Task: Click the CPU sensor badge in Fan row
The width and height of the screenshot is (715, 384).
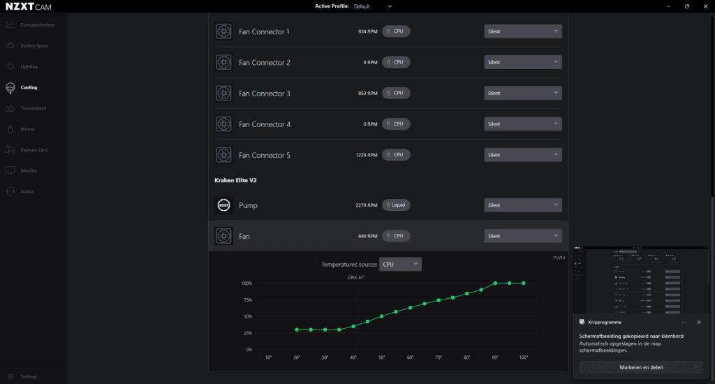Action: (x=396, y=236)
